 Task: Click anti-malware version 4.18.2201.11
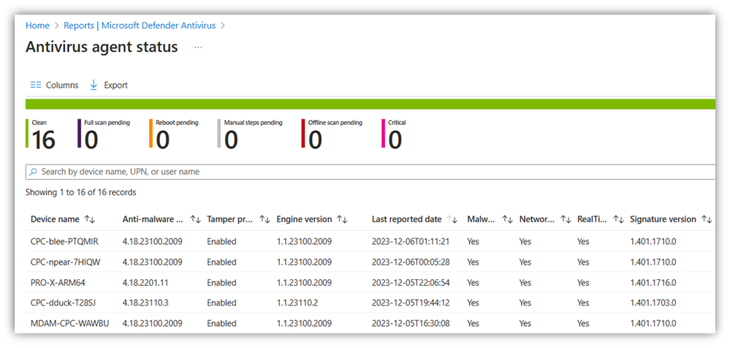pos(145,283)
